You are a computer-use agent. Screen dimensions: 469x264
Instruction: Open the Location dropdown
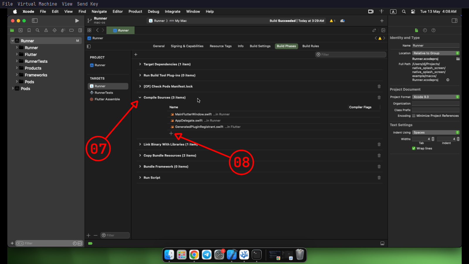click(x=436, y=53)
